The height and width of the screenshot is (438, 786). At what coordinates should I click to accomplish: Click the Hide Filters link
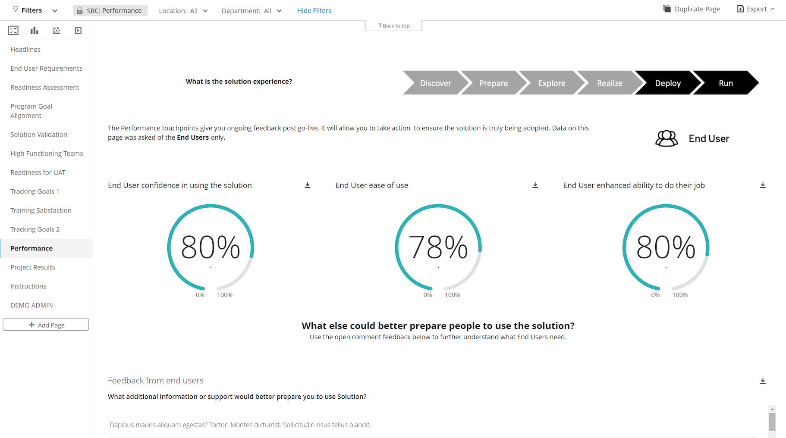pos(314,11)
